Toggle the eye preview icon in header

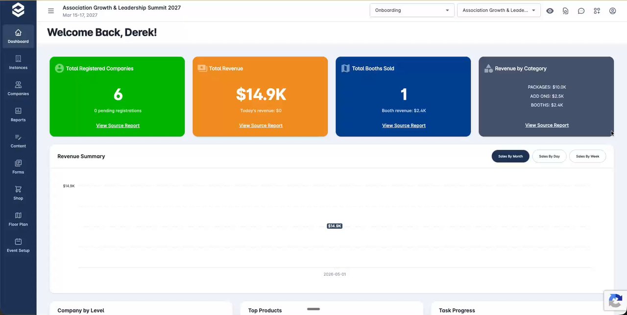(x=550, y=11)
